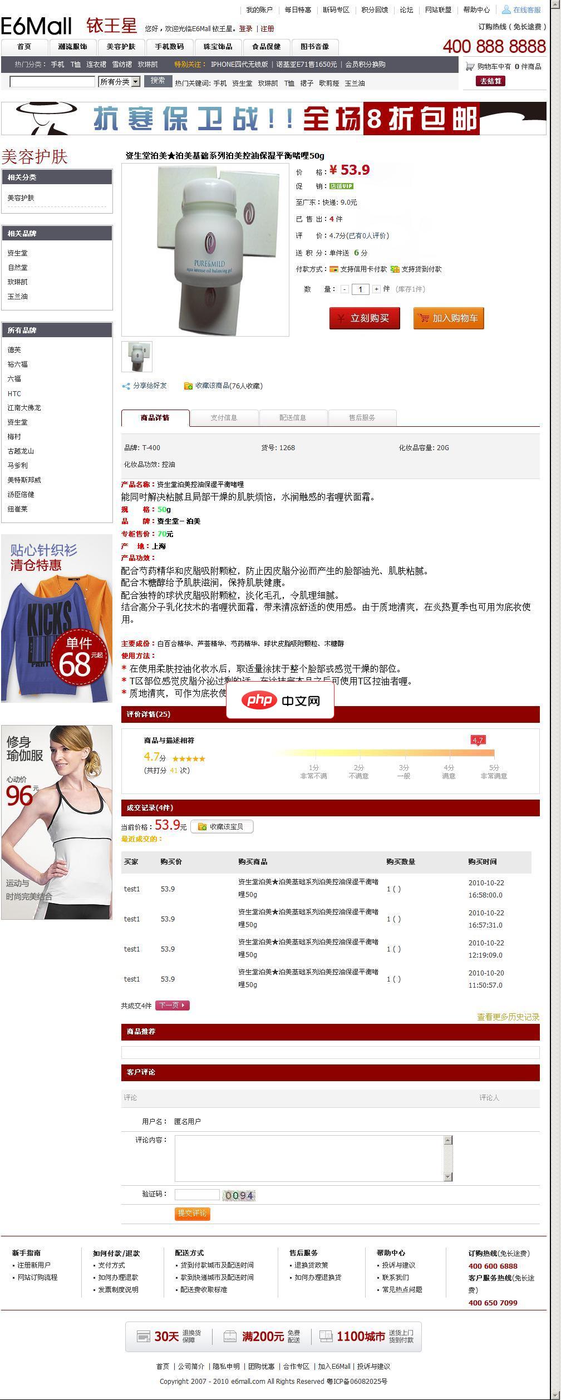
Task: Select 资生堂 under 相关品牌
Action: [17, 253]
